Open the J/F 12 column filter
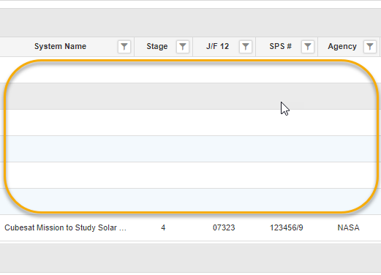381x275 pixels. coord(246,47)
